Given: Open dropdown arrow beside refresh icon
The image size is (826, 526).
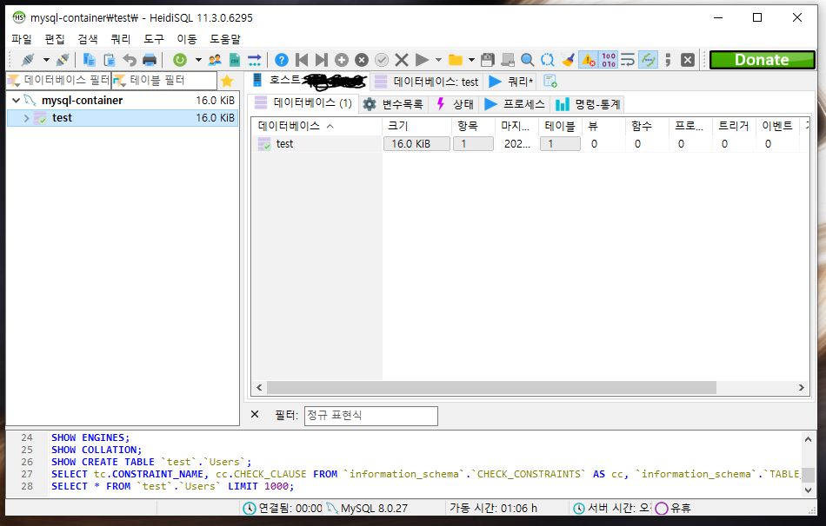Looking at the screenshot, I should pyautogui.click(x=198, y=60).
